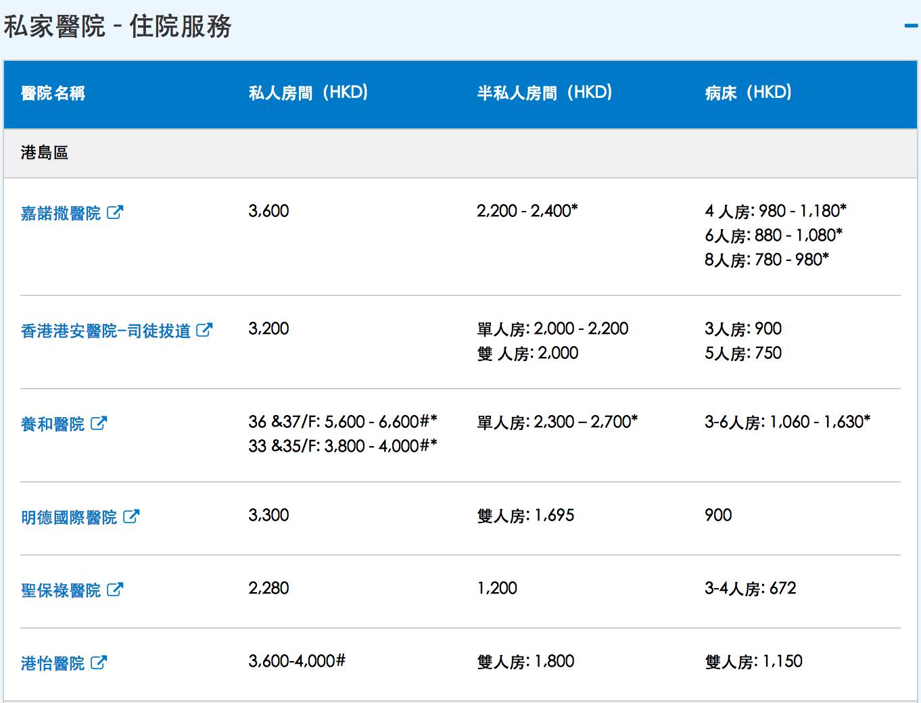Screen dimensions: 921x703
Task: Click the 3,300 private room price
Action: pyautogui.click(x=268, y=515)
